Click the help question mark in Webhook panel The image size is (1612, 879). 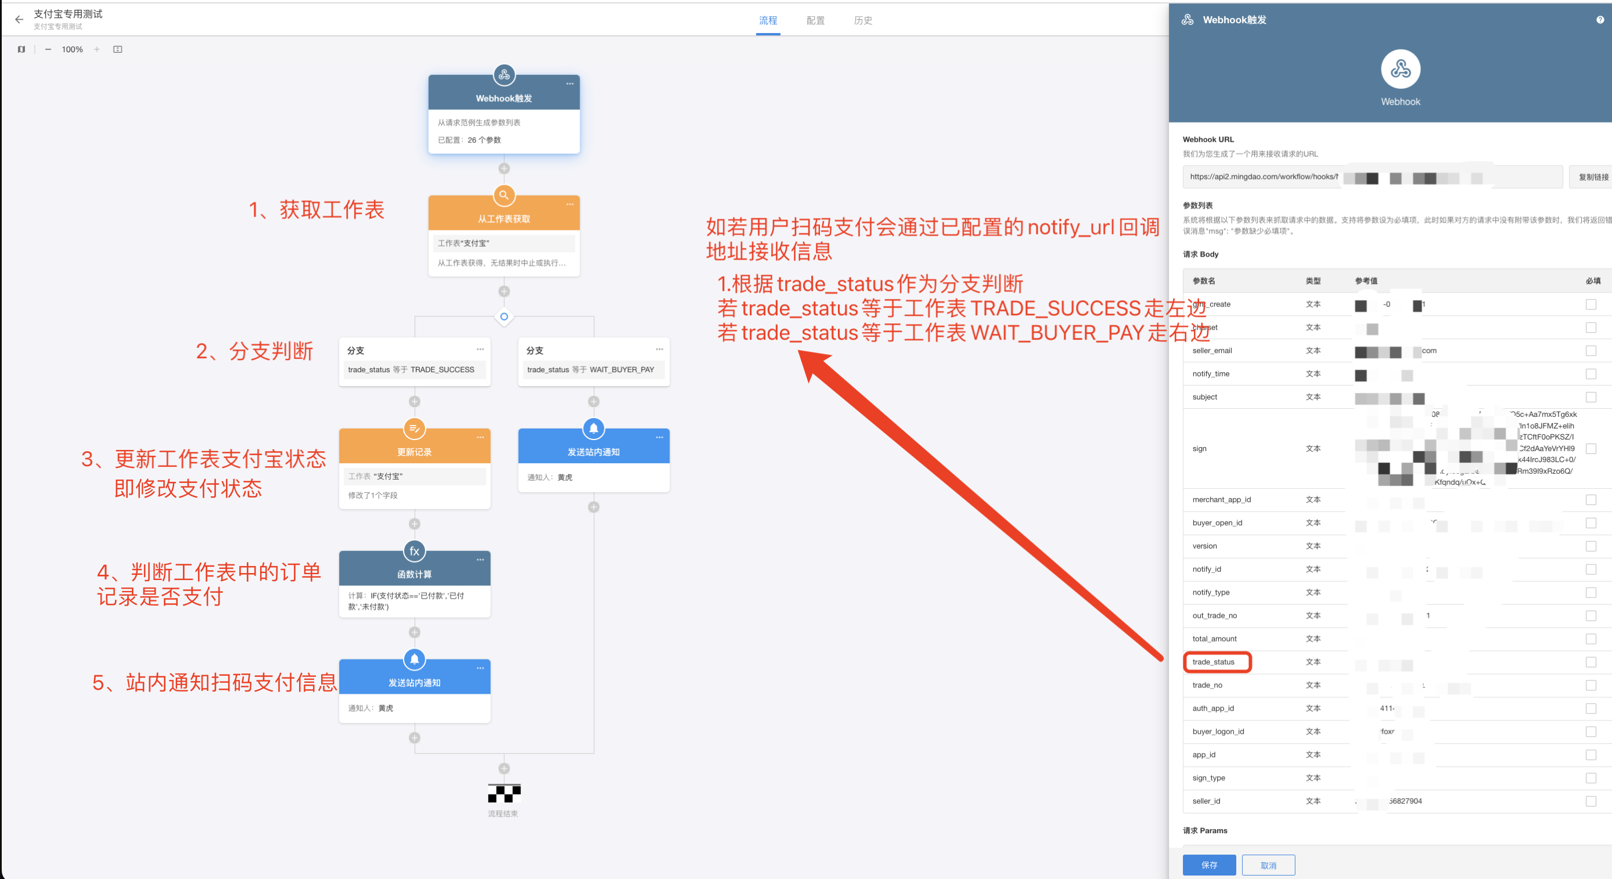click(x=1599, y=20)
